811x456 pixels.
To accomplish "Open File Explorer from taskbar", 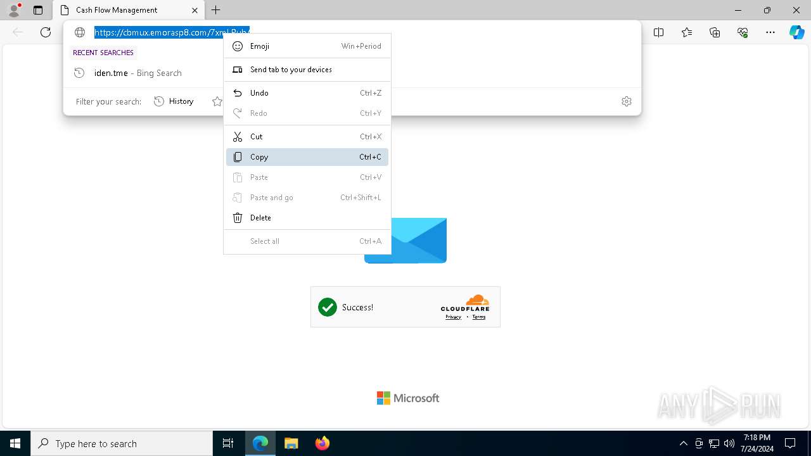I will 291,443.
